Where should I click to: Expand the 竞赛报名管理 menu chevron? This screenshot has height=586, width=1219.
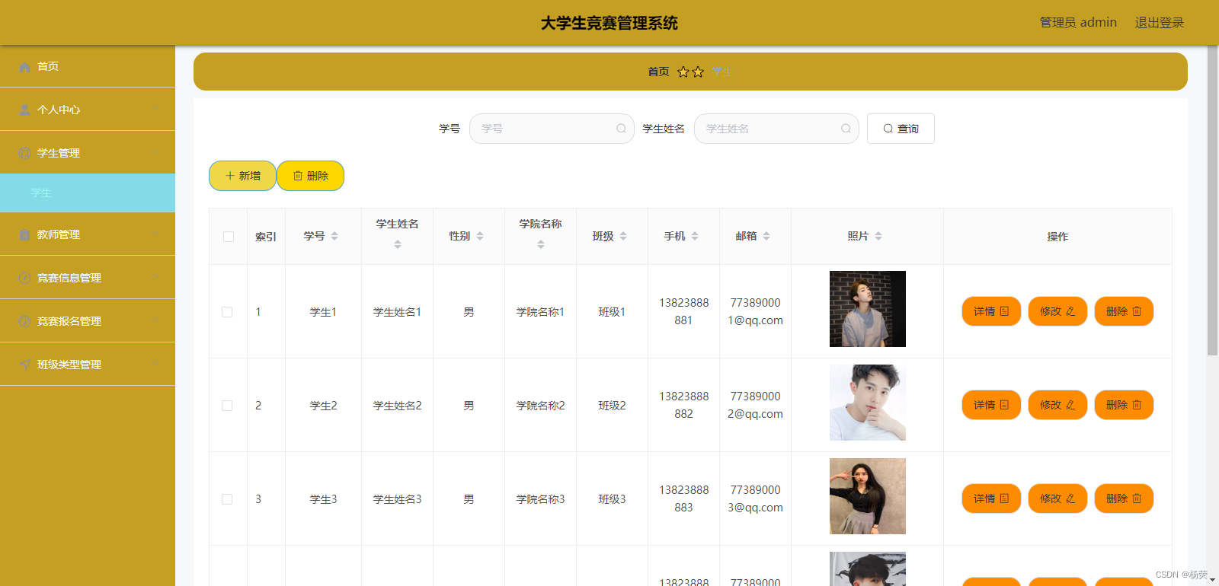155,320
